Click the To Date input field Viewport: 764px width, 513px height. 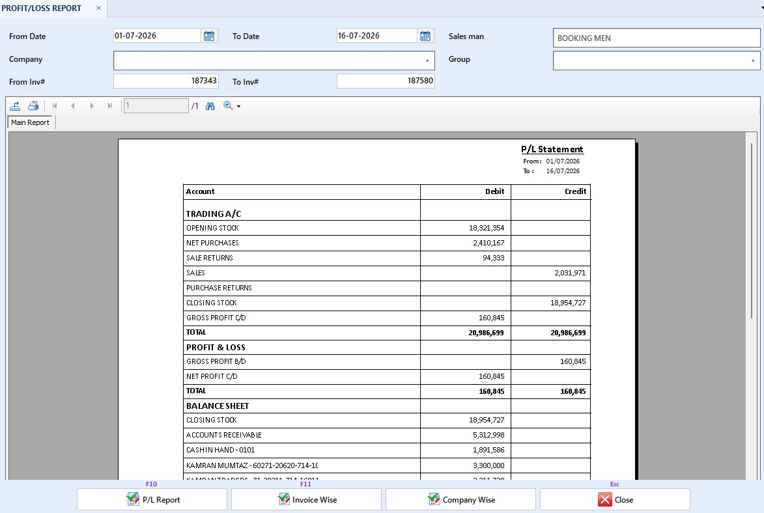[376, 36]
